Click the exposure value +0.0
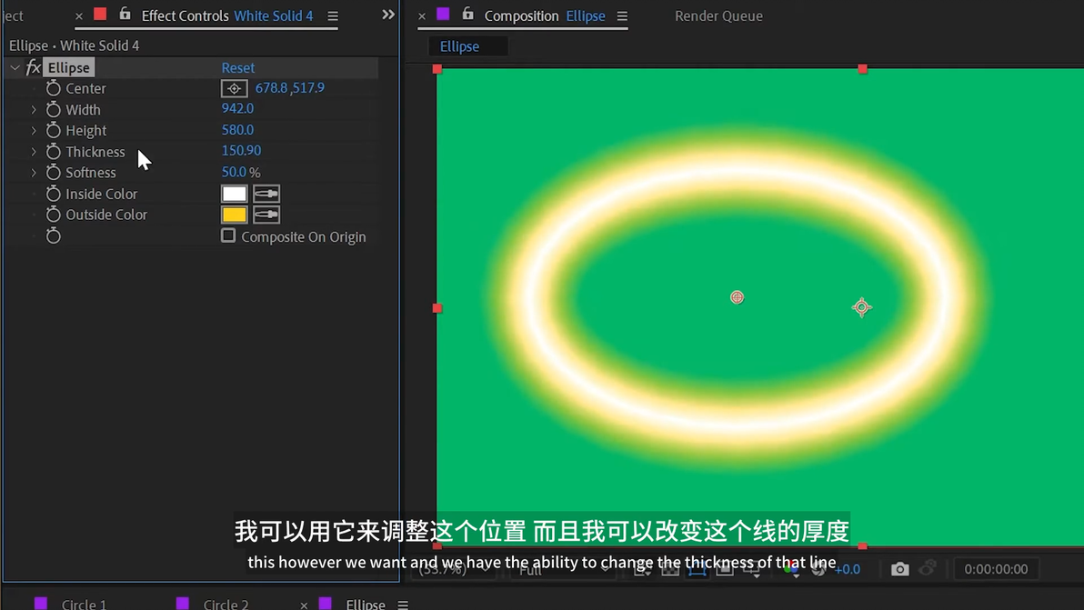The height and width of the screenshot is (610, 1084). point(847,569)
